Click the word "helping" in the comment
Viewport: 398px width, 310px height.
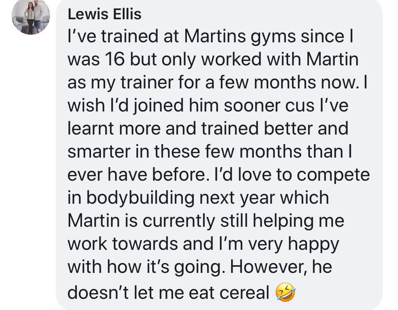pyautogui.click(x=284, y=220)
